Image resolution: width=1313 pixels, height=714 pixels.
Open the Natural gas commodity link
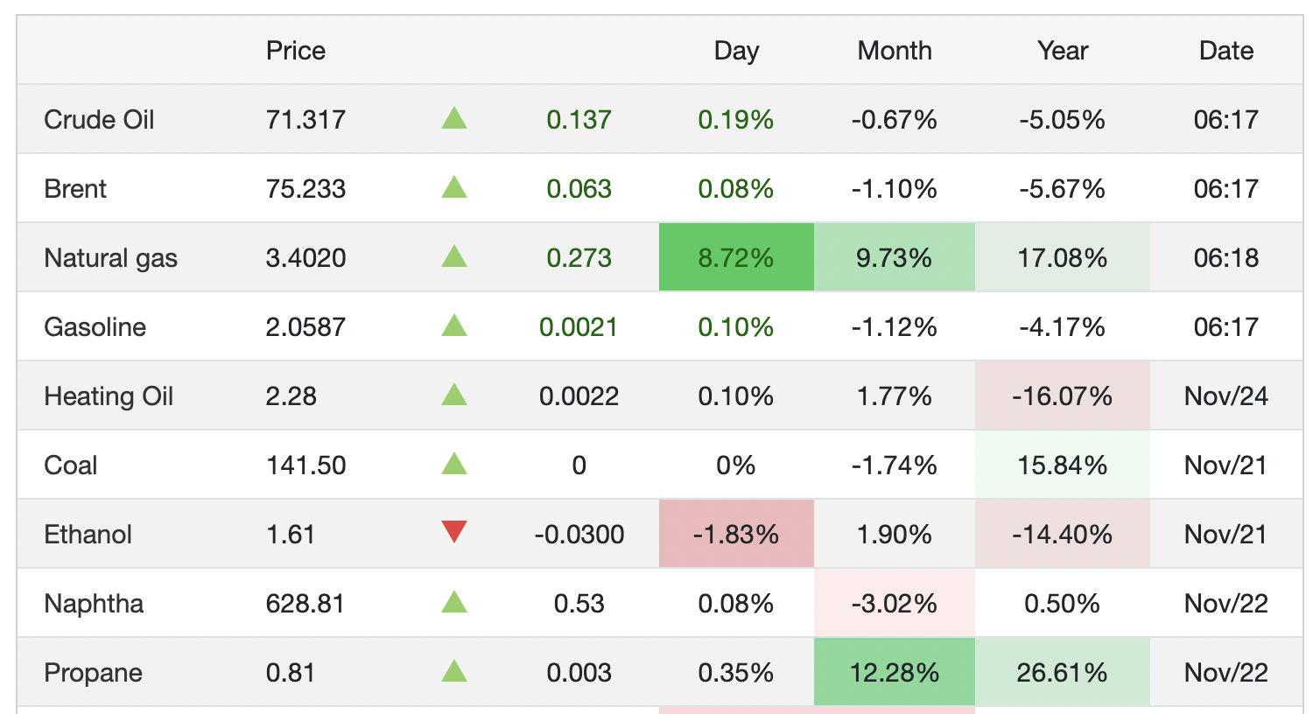click(x=110, y=258)
